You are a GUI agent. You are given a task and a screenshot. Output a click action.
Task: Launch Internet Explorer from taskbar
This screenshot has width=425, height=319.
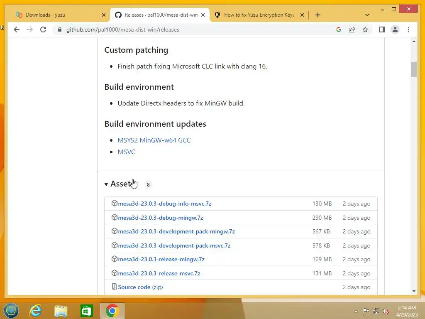click(x=36, y=311)
